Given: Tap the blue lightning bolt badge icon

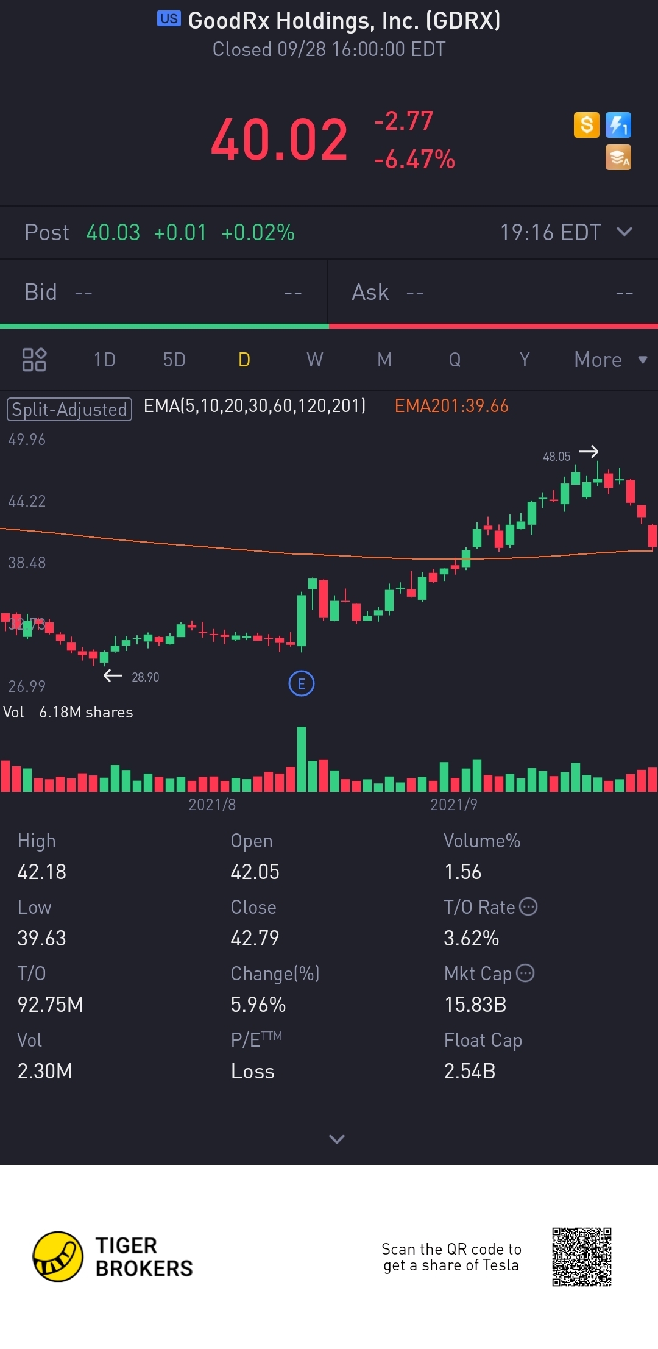Looking at the screenshot, I should (618, 125).
